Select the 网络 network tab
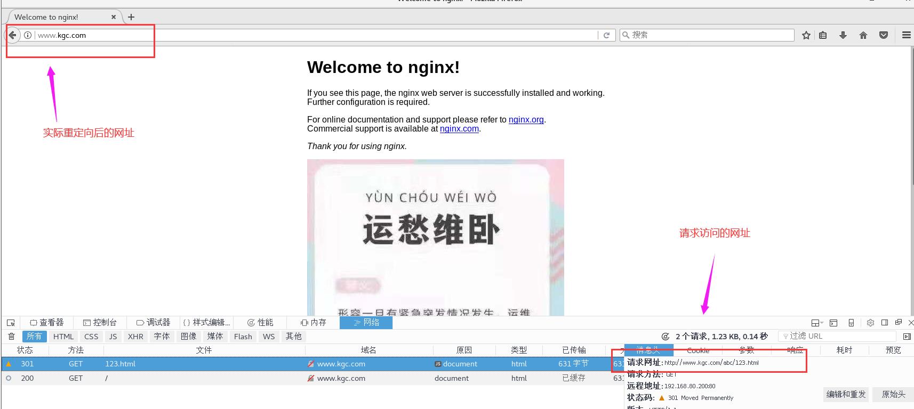Image resolution: width=914 pixels, height=409 pixels. pos(366,323)
